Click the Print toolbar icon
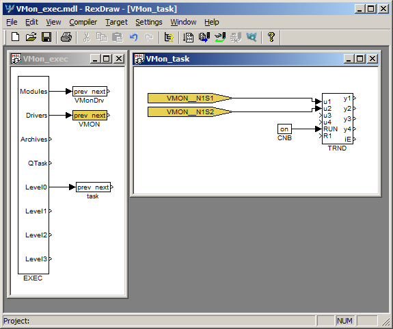 click(x=66, y=37)
